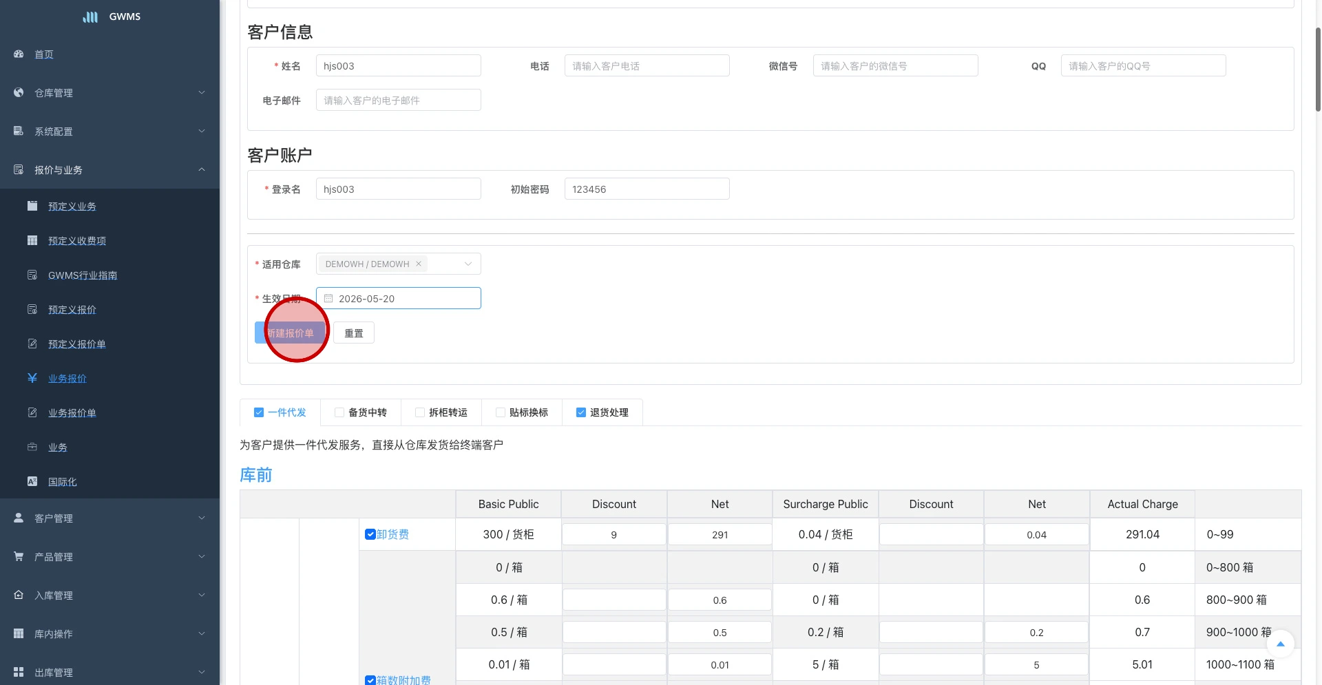
Task: Expand the 库内操作 menu chevron
Action: click(202, 633)
